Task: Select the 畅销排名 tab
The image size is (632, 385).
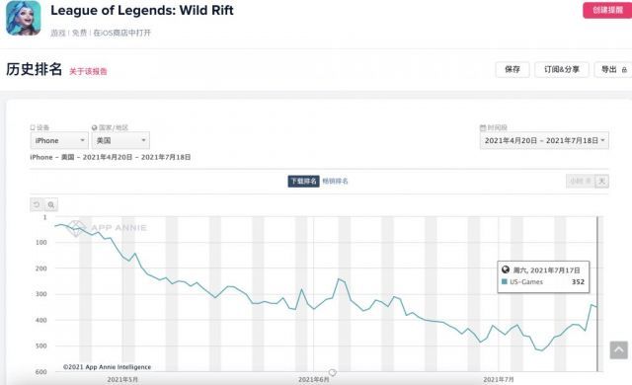Action: coord(335,182)
